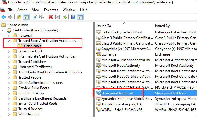Select the Untrusted Certificates tree item

click(35, 67)
